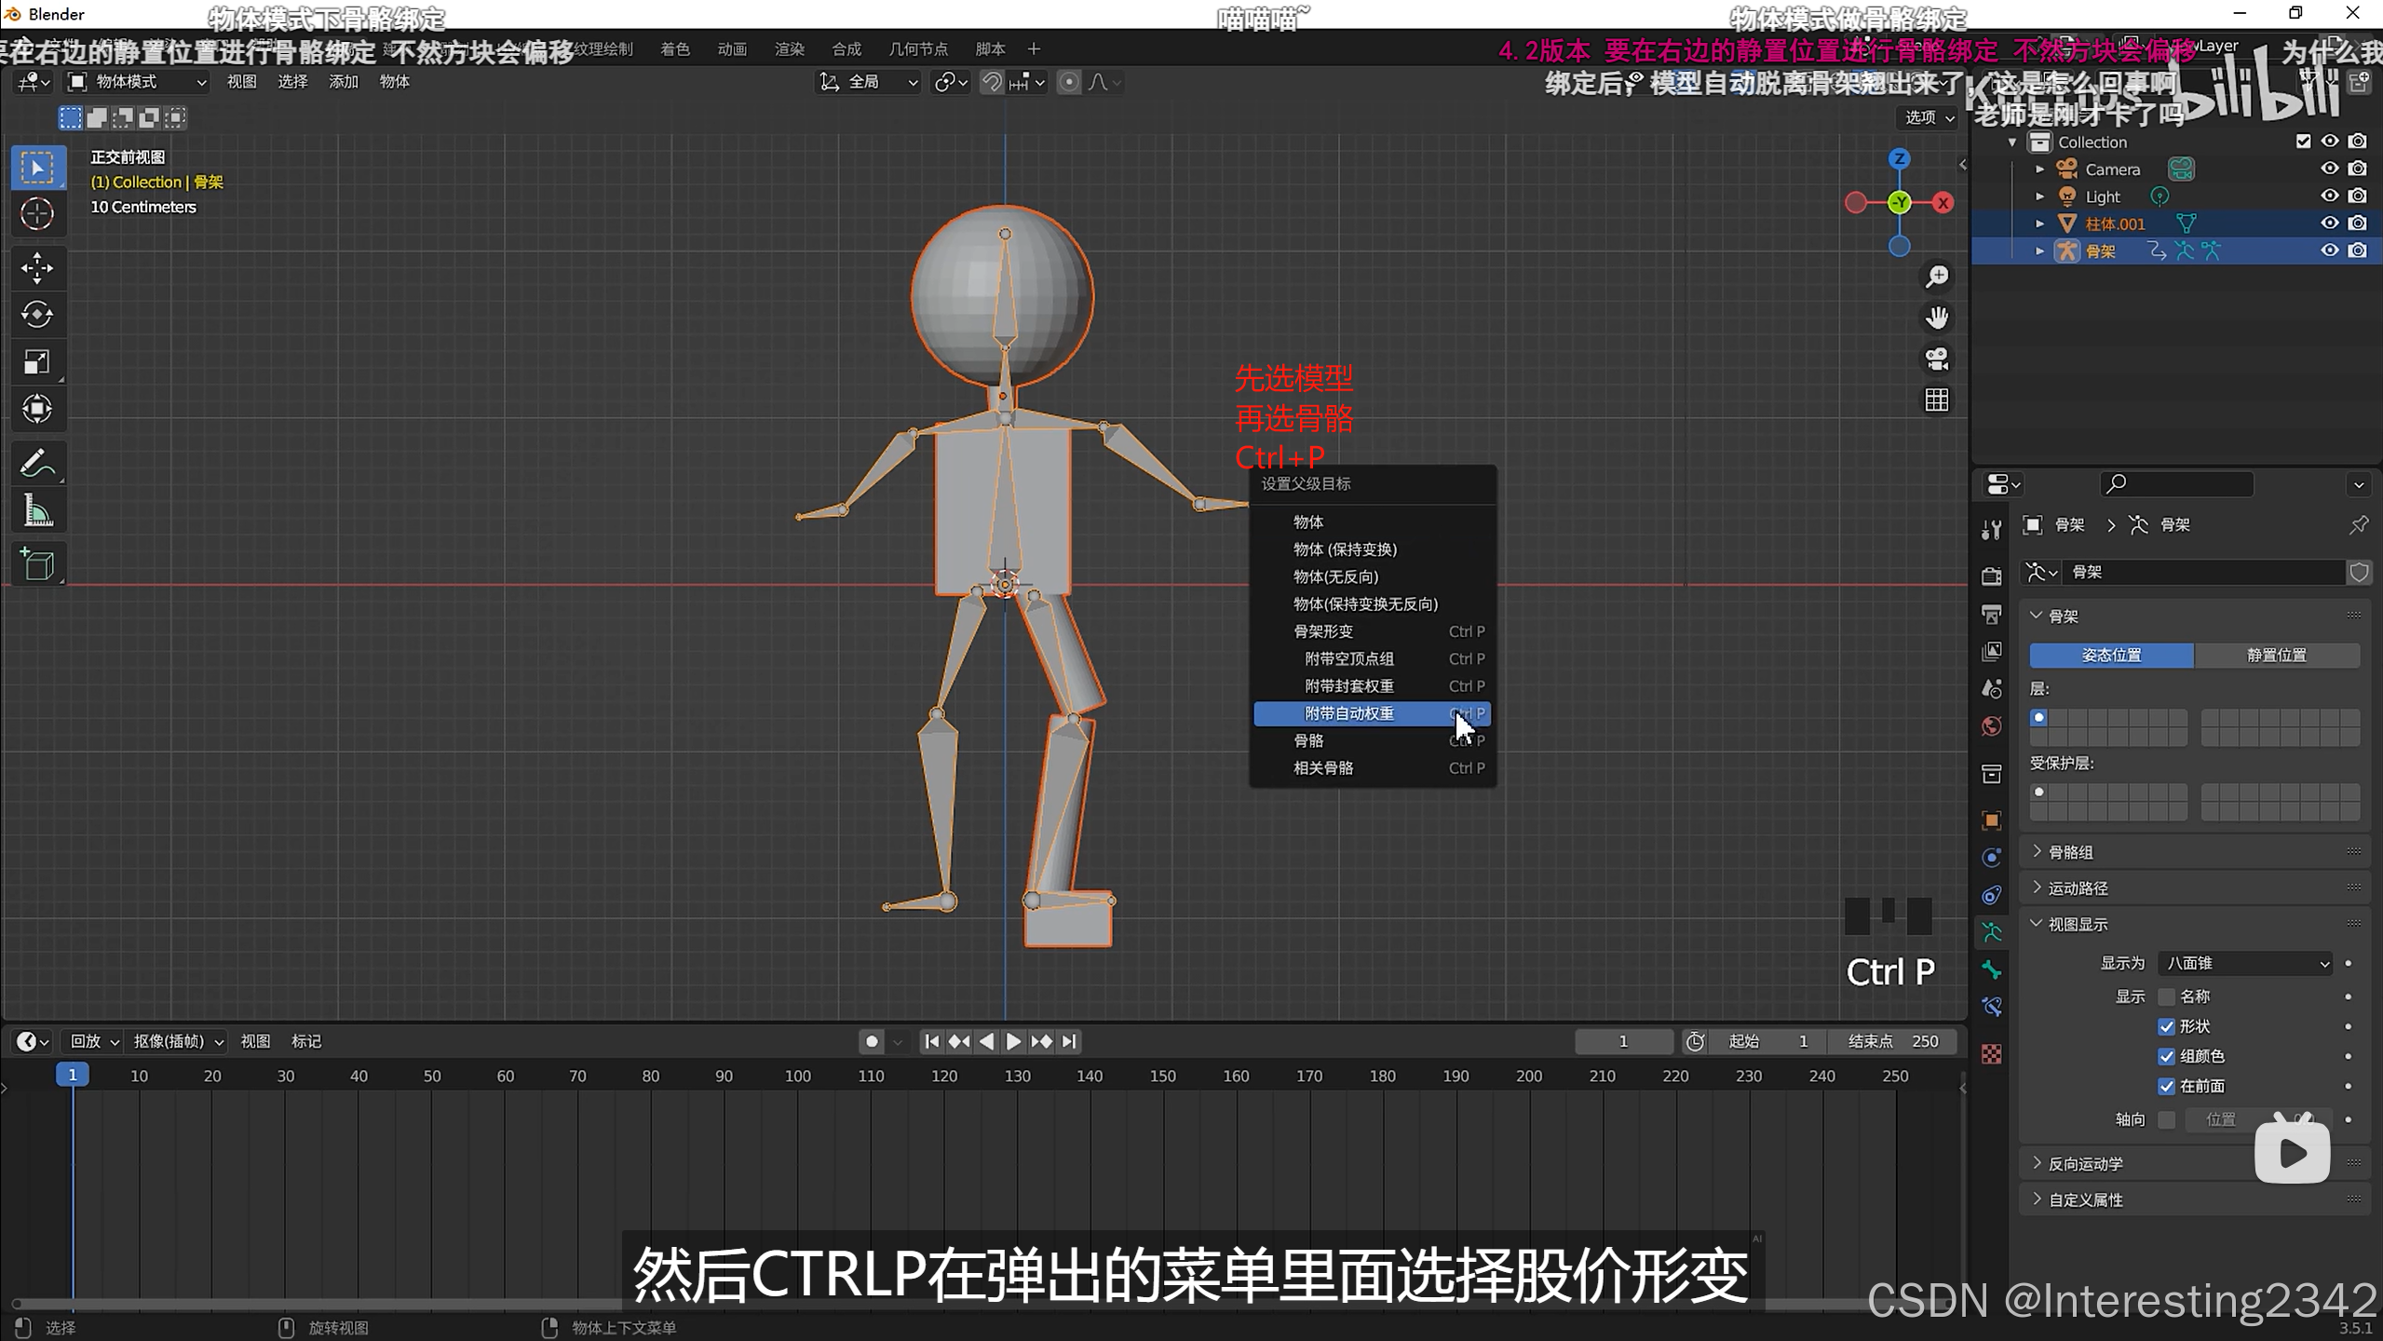Open the 物体模式 mode dropdown
The width and height of the screenshot is (2383, 1341).
coord(138,82)
